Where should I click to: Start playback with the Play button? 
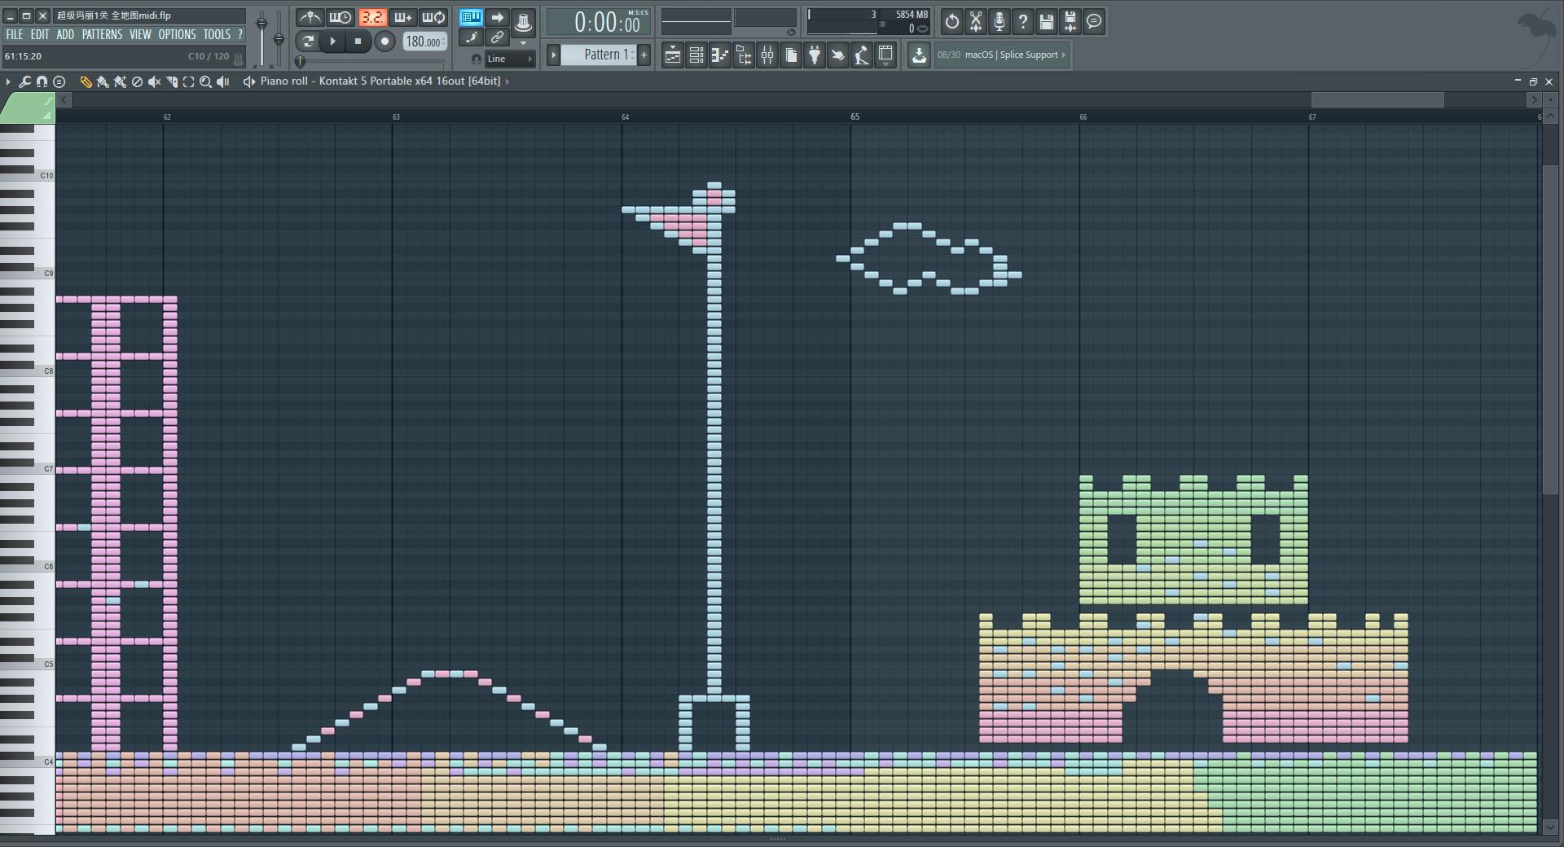click(x=332, y=41)
